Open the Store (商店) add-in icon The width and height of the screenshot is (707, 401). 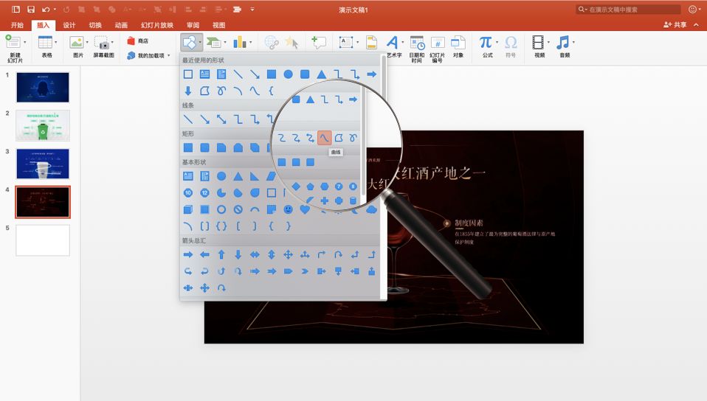[x=131, y=41]
